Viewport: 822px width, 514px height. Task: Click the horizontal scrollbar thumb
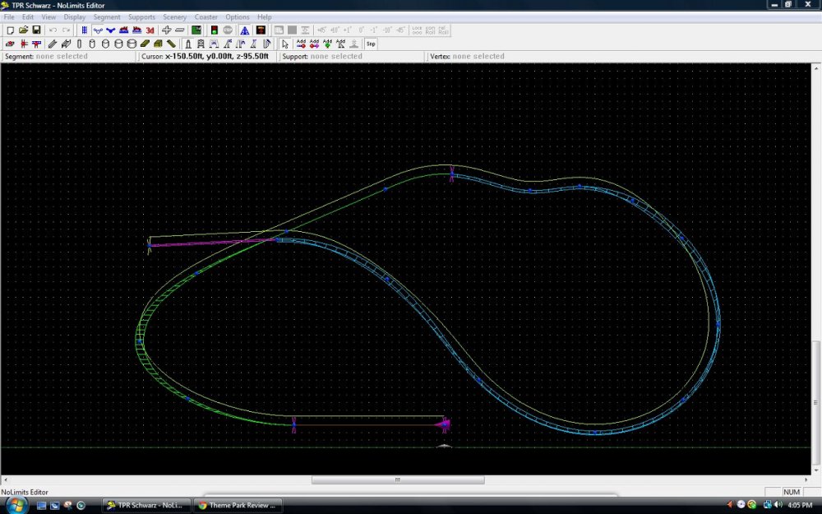[397, 480]
